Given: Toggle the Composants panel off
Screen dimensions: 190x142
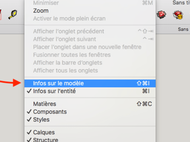Looking at the screenshot, I should pyautogui.click(x=50, y=112).
